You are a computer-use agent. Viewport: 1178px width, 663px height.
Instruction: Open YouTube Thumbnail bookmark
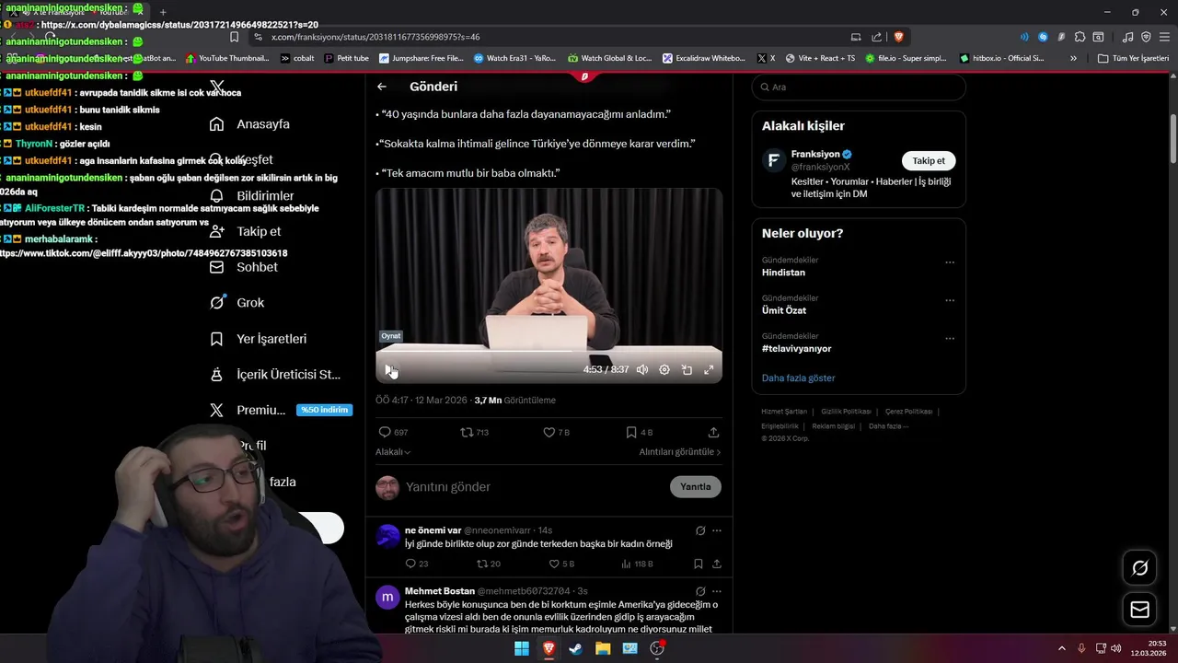(228, 58)
